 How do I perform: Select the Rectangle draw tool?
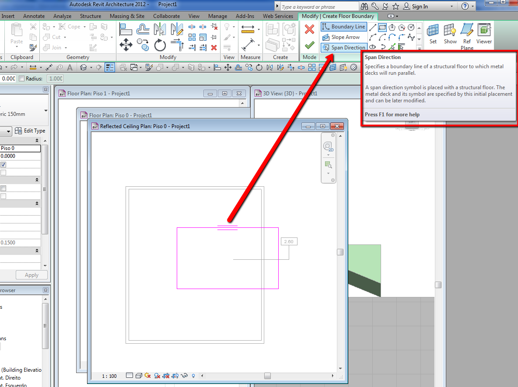pos(382,27)
